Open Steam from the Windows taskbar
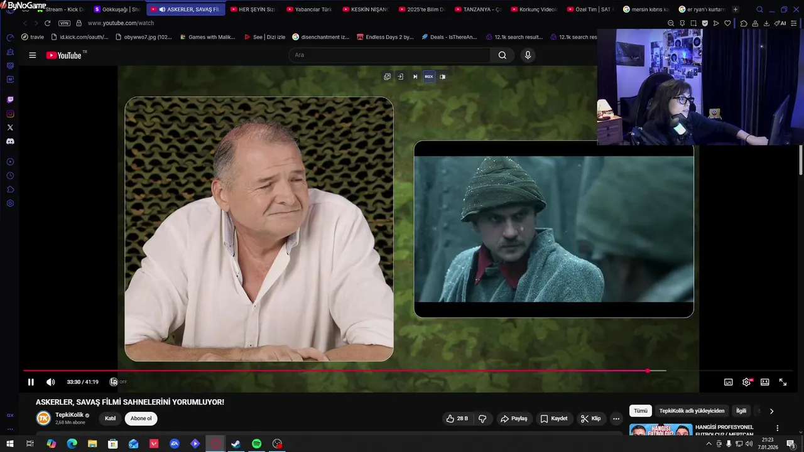This screenshot has height=452, width=804. (x=236, y=444)
